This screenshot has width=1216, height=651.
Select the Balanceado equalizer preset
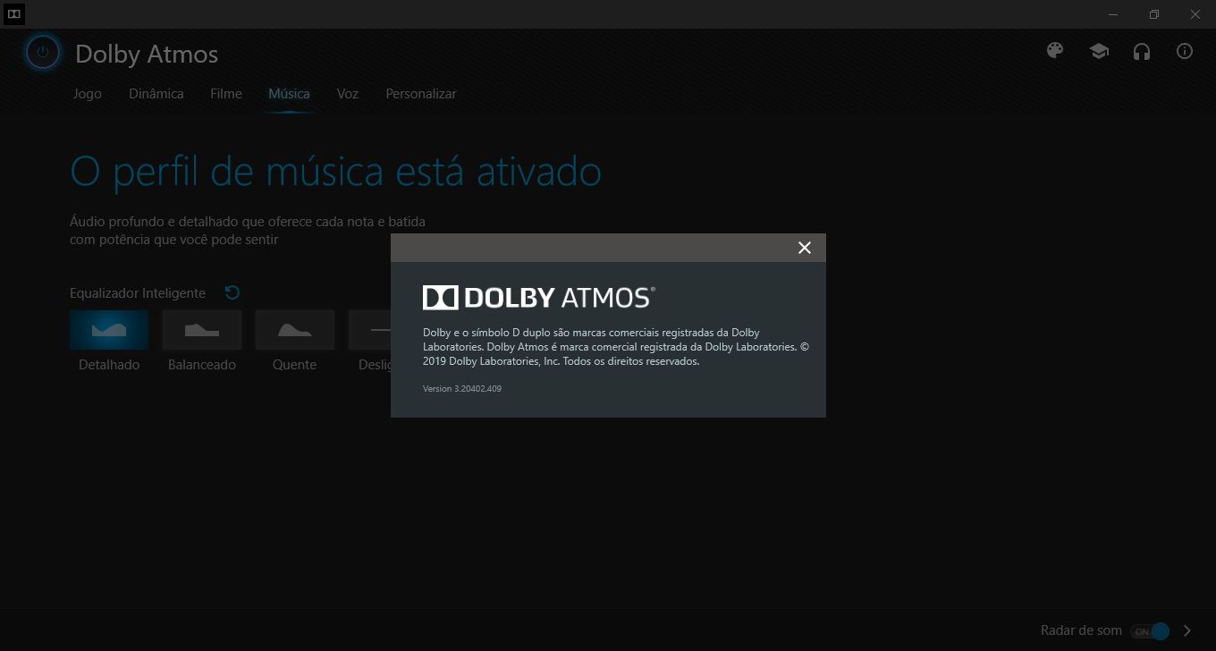coord(201,330)
